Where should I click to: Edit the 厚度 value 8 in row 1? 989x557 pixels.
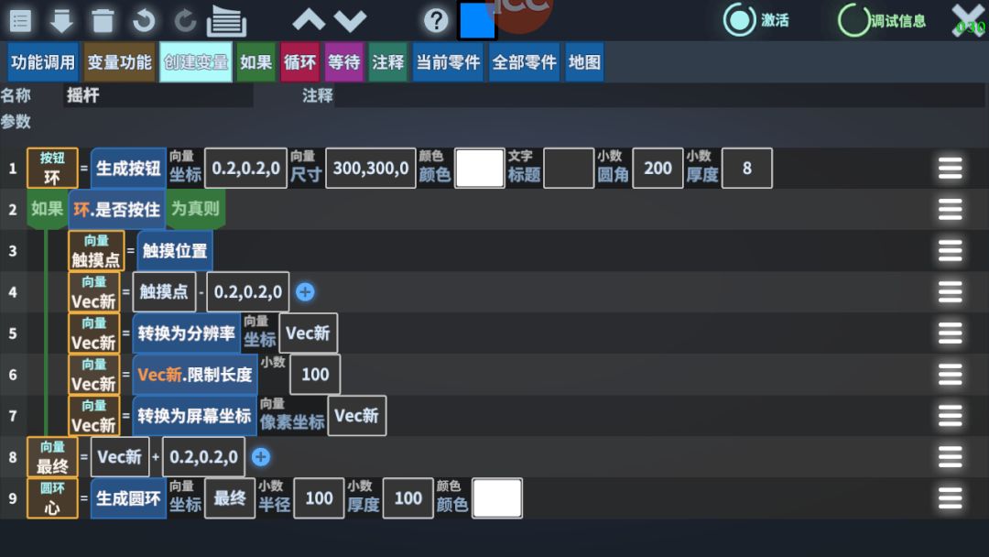click(747, 169)
